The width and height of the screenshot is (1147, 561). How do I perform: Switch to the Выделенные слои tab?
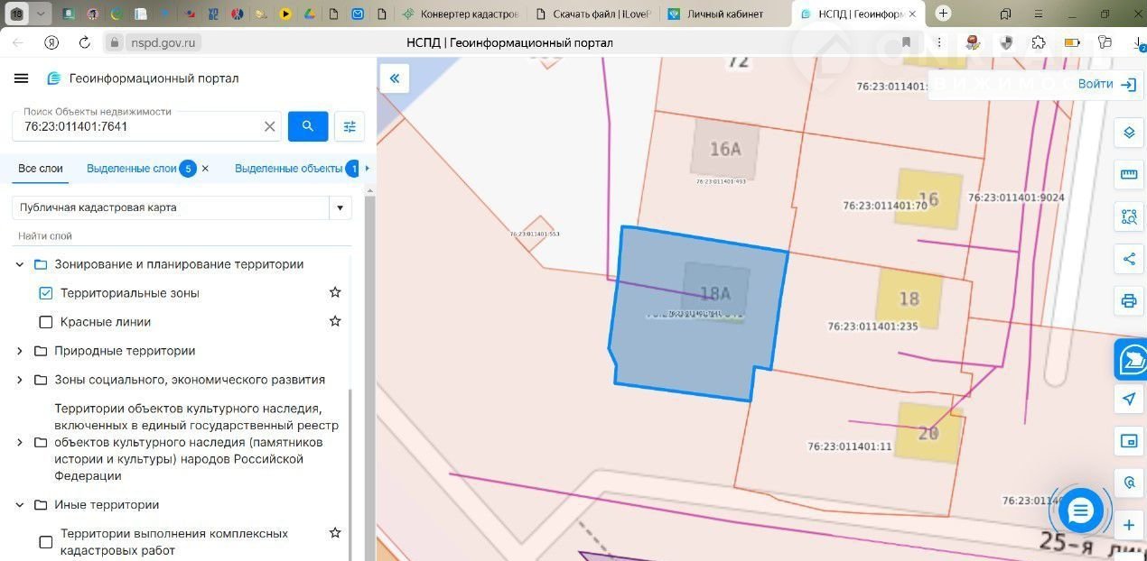(x=131, y=169)
